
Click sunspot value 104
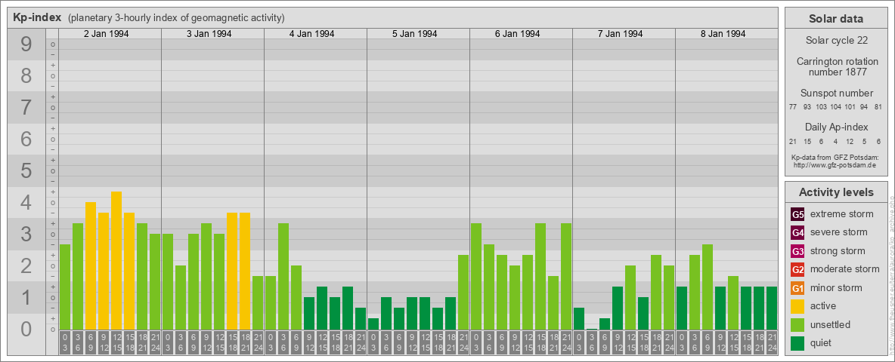click(x=835, y=107)
